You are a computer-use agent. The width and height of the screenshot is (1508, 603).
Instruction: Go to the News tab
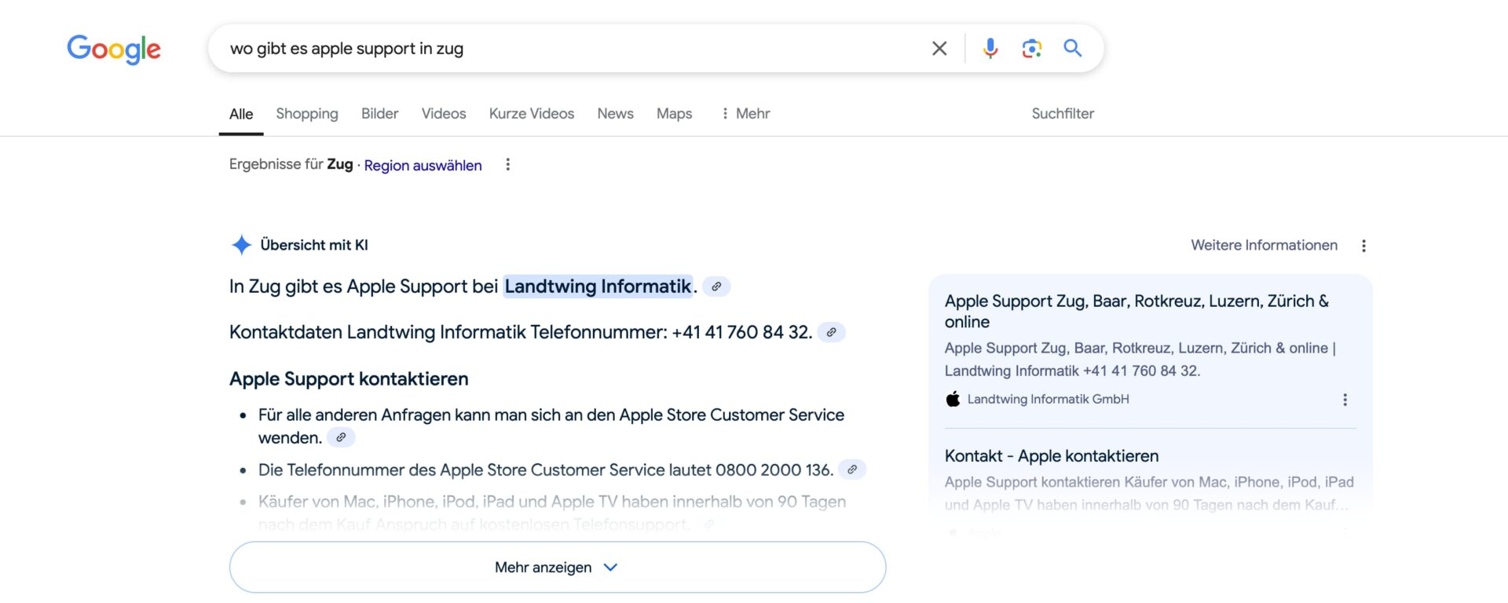615,114
